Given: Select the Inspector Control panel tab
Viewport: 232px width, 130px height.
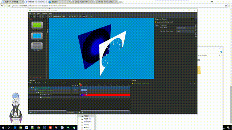Looking at the screenshot, I should click(196, 31).
